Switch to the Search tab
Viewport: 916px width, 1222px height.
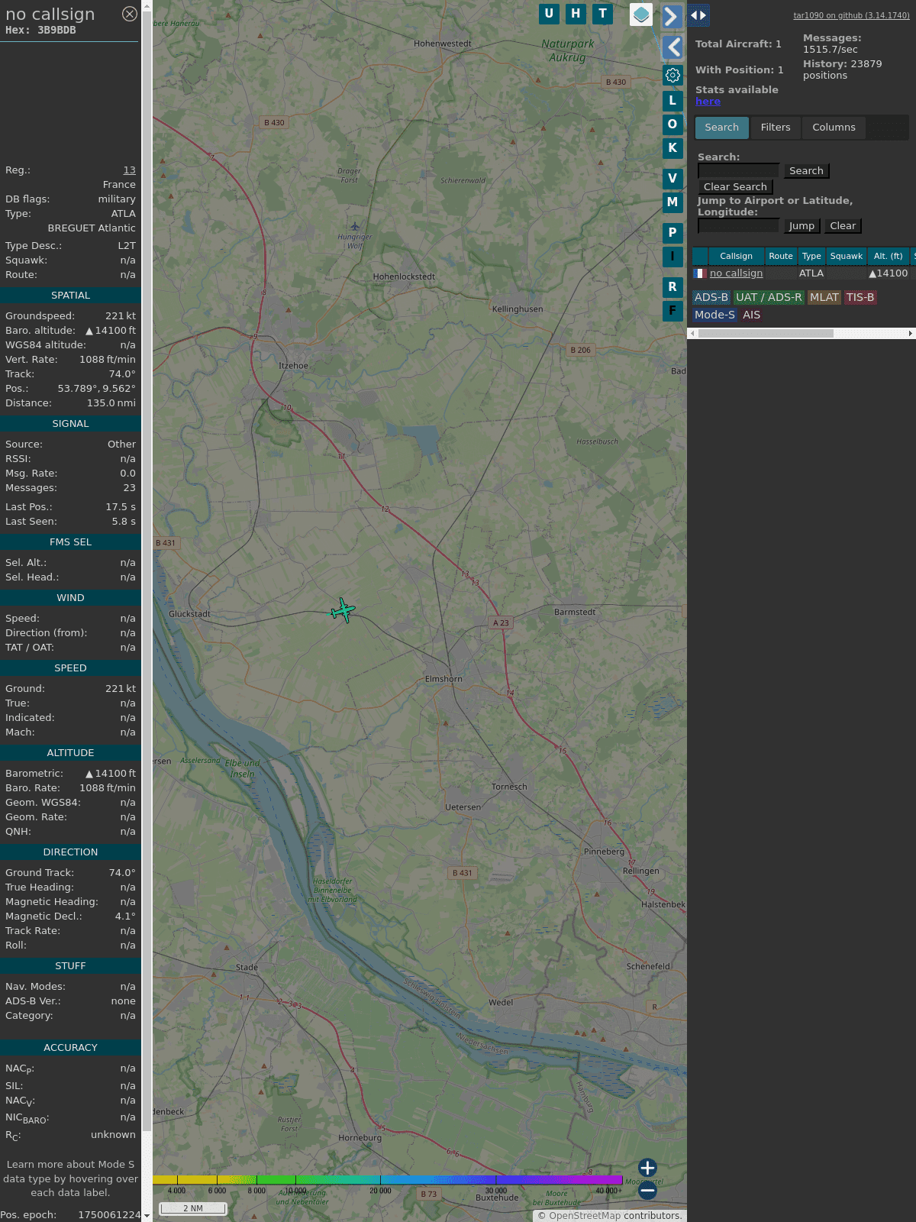tap(722, 128)
